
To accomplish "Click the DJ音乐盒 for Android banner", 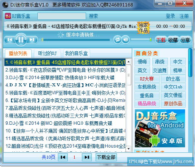I will (x=160, y=128).
